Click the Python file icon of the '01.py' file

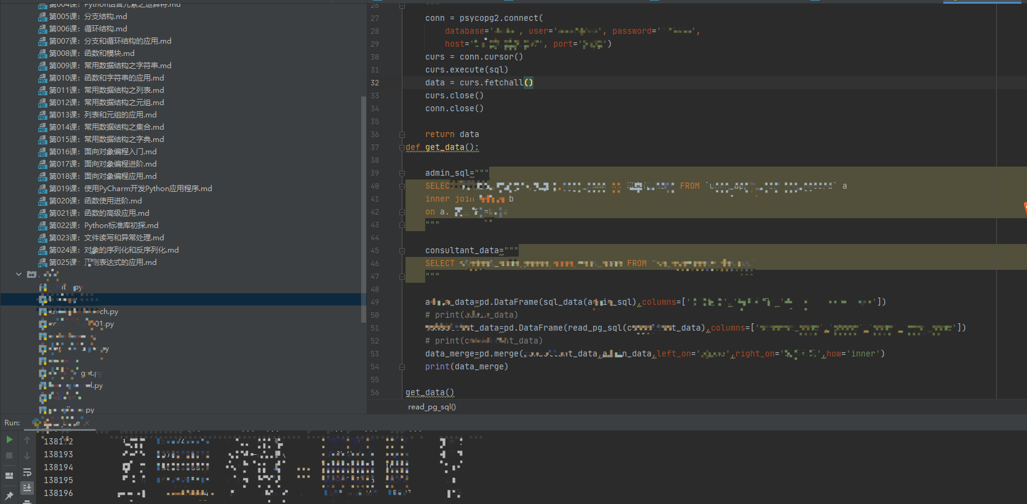(x=43, y=324)
